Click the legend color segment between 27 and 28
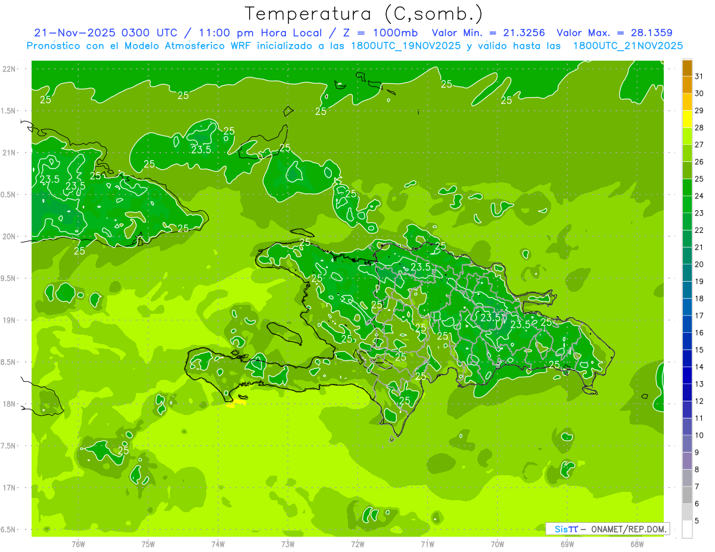The width and height of the screenshot is (715, 552). point(687,136)
